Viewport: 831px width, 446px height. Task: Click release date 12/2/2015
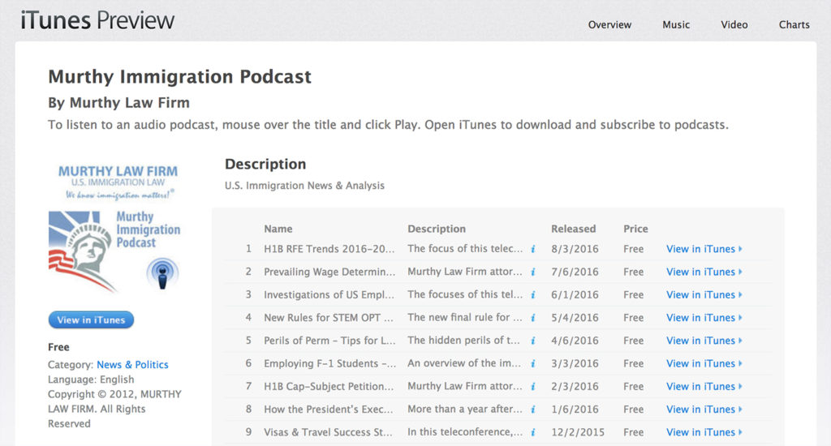point(578,432)
